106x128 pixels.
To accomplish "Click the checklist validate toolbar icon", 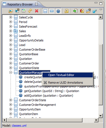I will [24, 11].
